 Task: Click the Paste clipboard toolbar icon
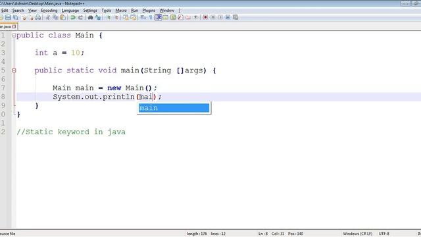[62, 18]
